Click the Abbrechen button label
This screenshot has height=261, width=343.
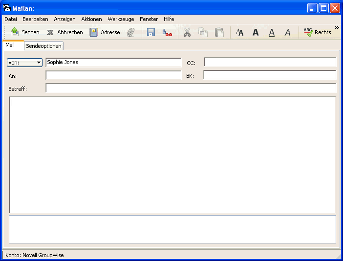point(70,32)
